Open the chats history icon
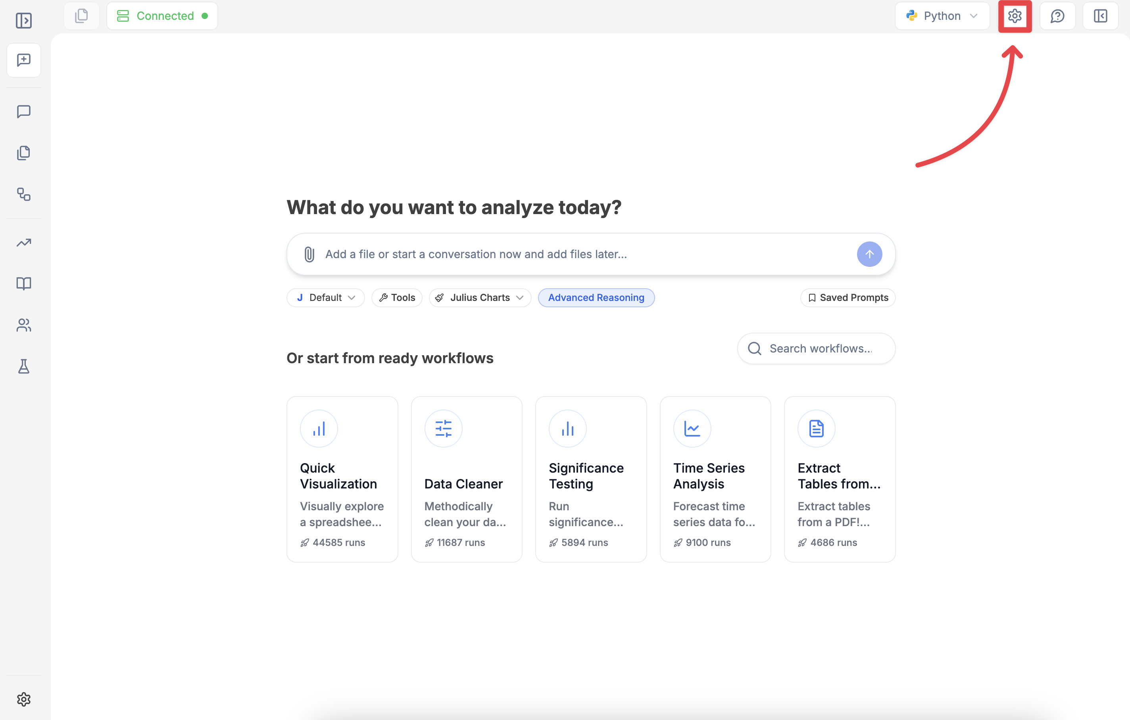 click(23, 112)
